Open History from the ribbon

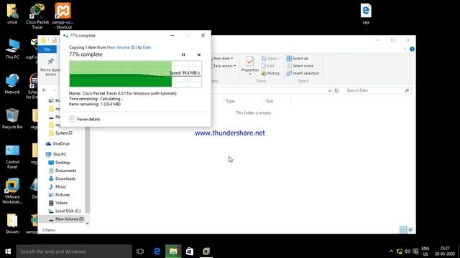tap(270, 73)
